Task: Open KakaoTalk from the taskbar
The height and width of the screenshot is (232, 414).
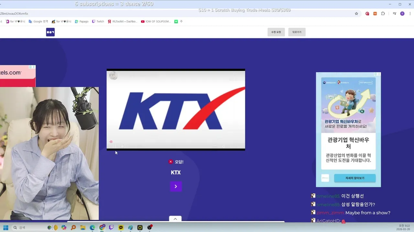Action: (121, 227)
